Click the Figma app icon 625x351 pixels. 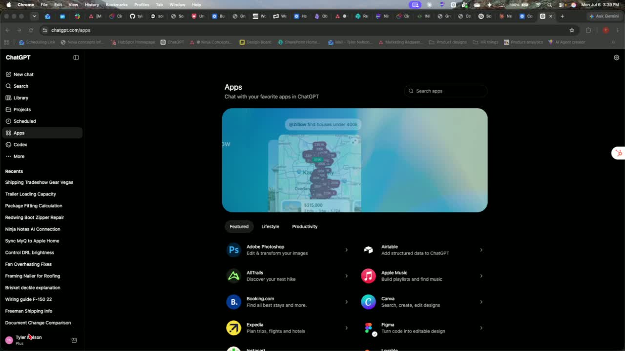pyautogui.click(x=369, y=328)
